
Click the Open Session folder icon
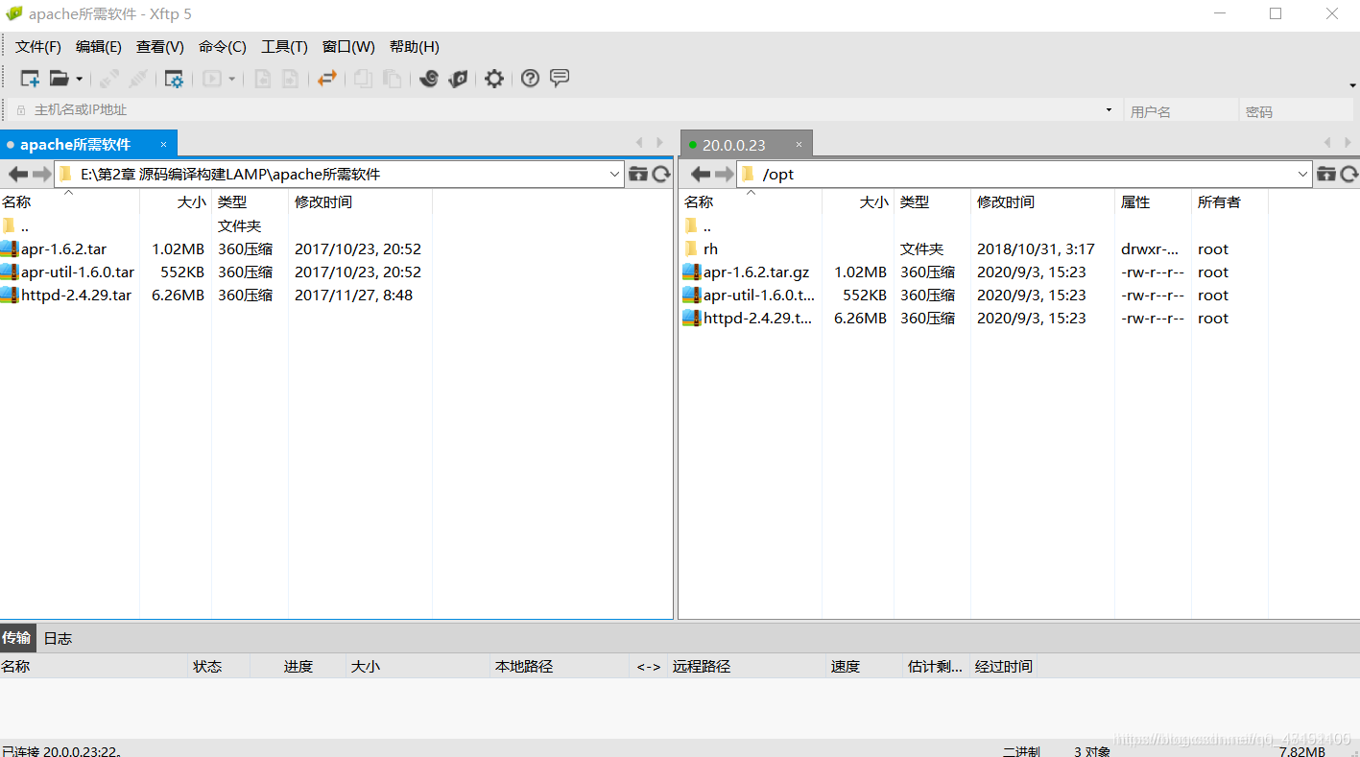coord(60,79)
